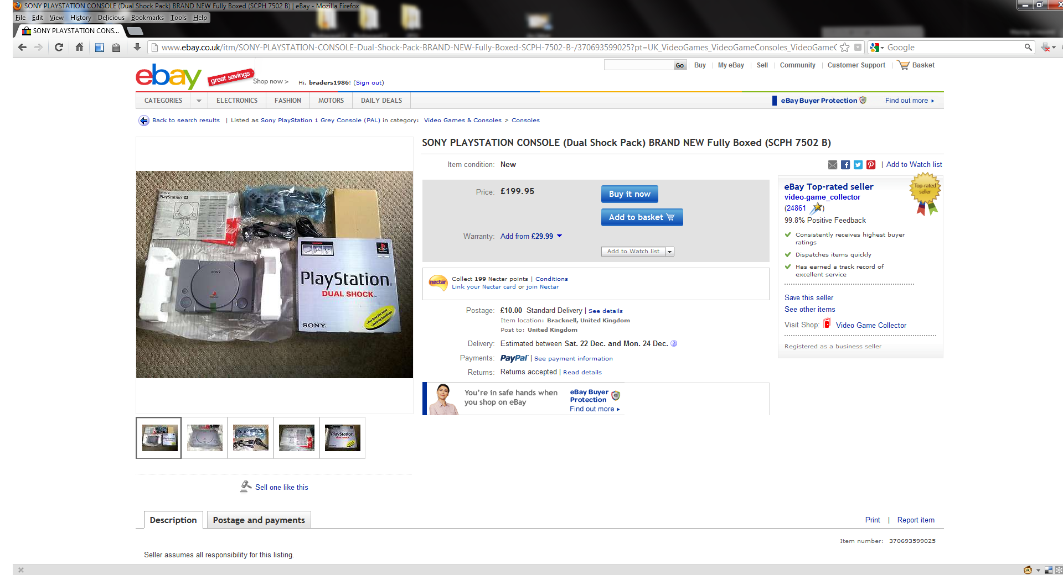1063x575 pixels.
Task: Open the DAILY DEALS navigation item
Action: coord(381,101)
